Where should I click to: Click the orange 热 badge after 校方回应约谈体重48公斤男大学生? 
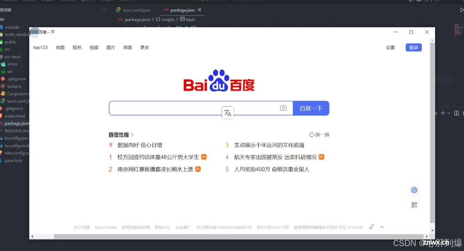coord(204,157)
